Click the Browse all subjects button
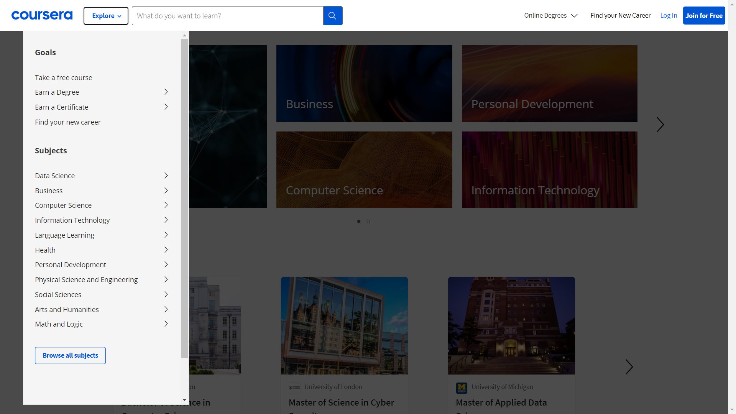 (70, 355)
